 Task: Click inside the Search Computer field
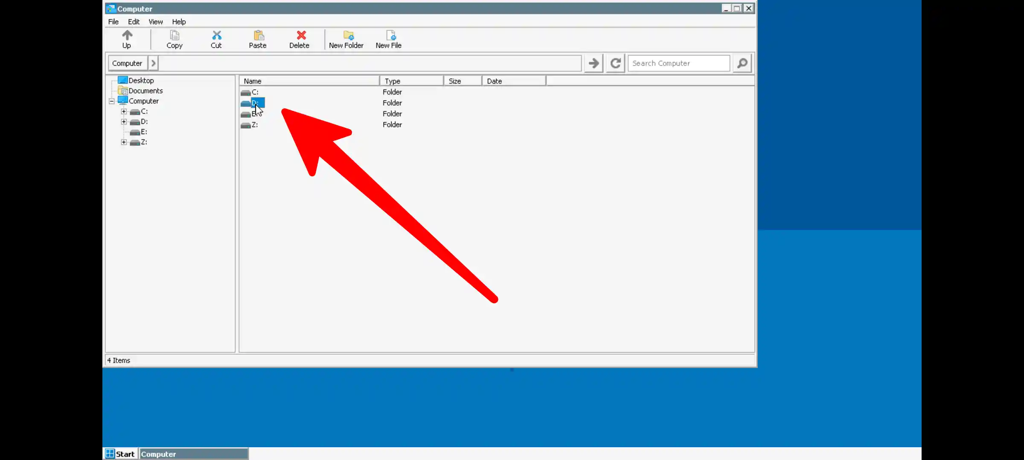pyautogui.click(x=678, y=63)
